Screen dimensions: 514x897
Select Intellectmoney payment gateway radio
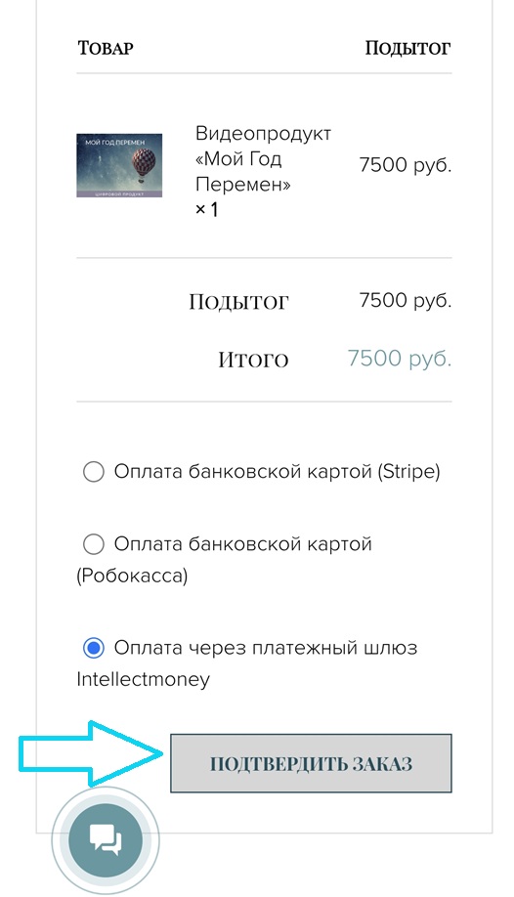[x=93, y=648]
